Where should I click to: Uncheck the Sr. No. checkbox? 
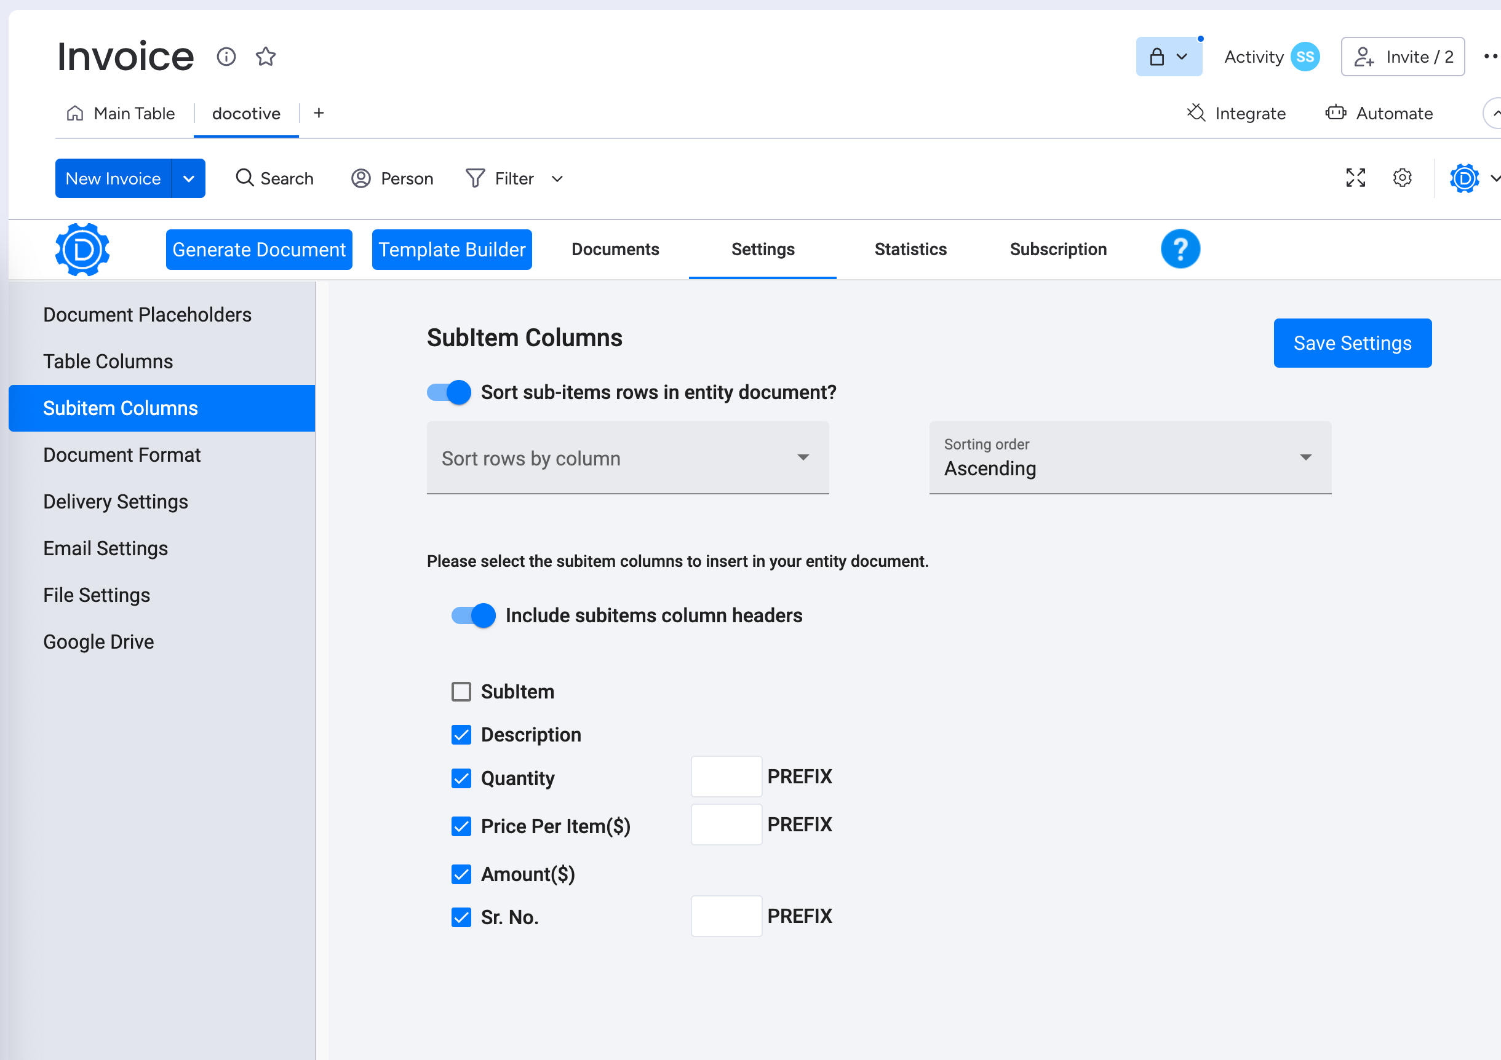461,917
